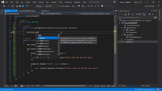Click the Home icon in Solution Explorer
This screenshot has width=162, height=91.
click(x=126, y=14)
